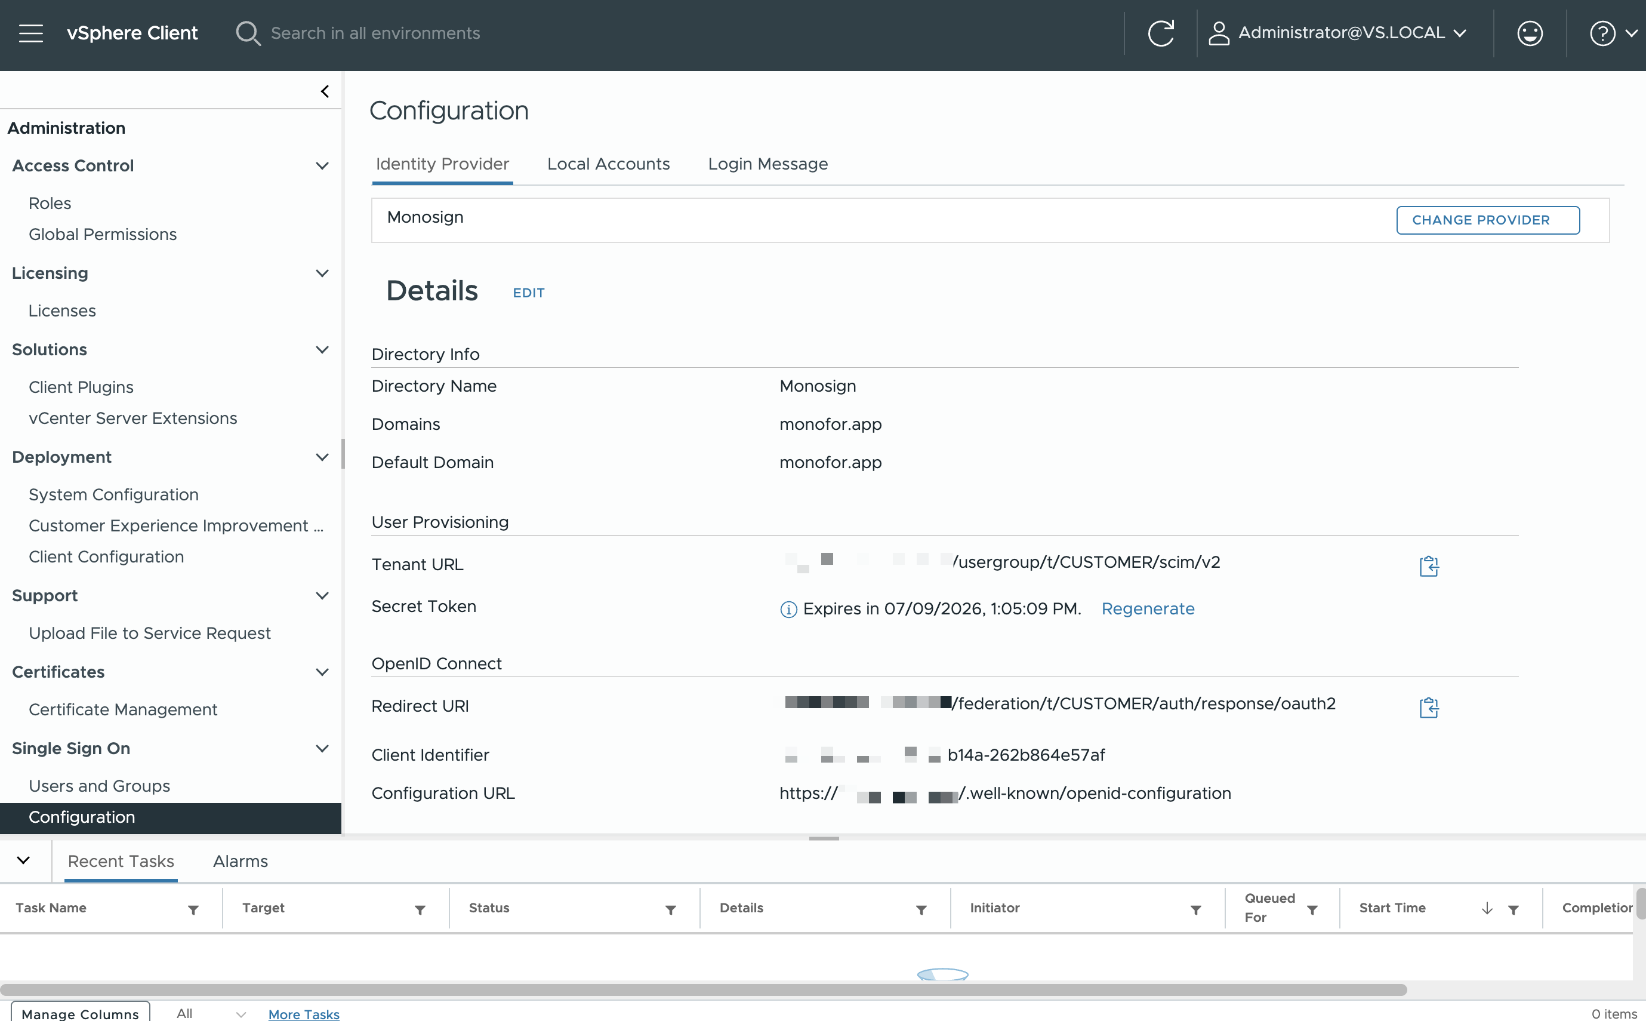Collapse the Recent Tasks bottom panel

(x=24, y=860)
